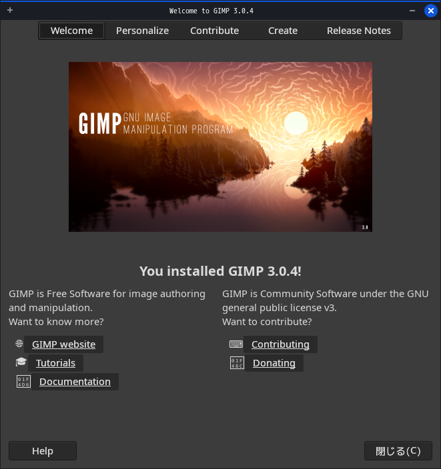Click the keyboard icon beside Contributing
Image resolution: width=441 pixels, height=469 pixels.
coord(236,344)
